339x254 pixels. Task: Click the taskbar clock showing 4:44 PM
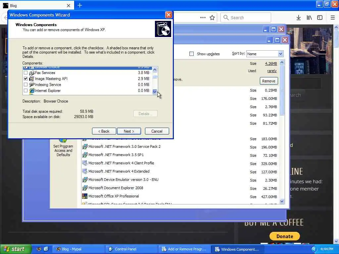327,249
